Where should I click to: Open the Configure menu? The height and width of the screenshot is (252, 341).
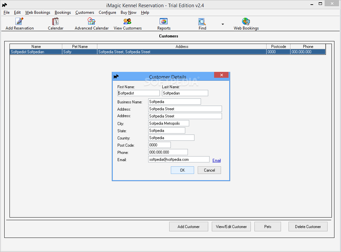pos(108,12)
